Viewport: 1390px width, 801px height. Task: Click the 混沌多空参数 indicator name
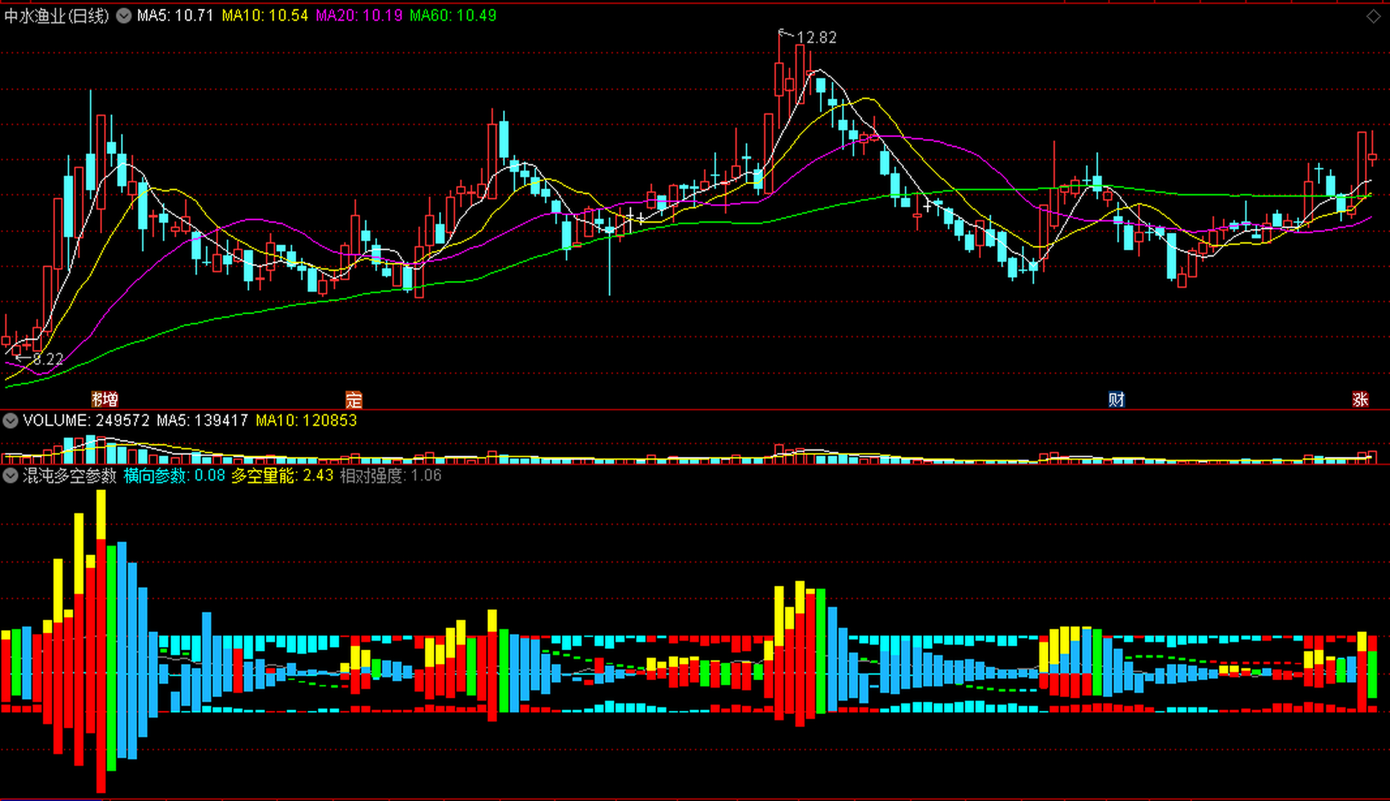coord(70,476)
